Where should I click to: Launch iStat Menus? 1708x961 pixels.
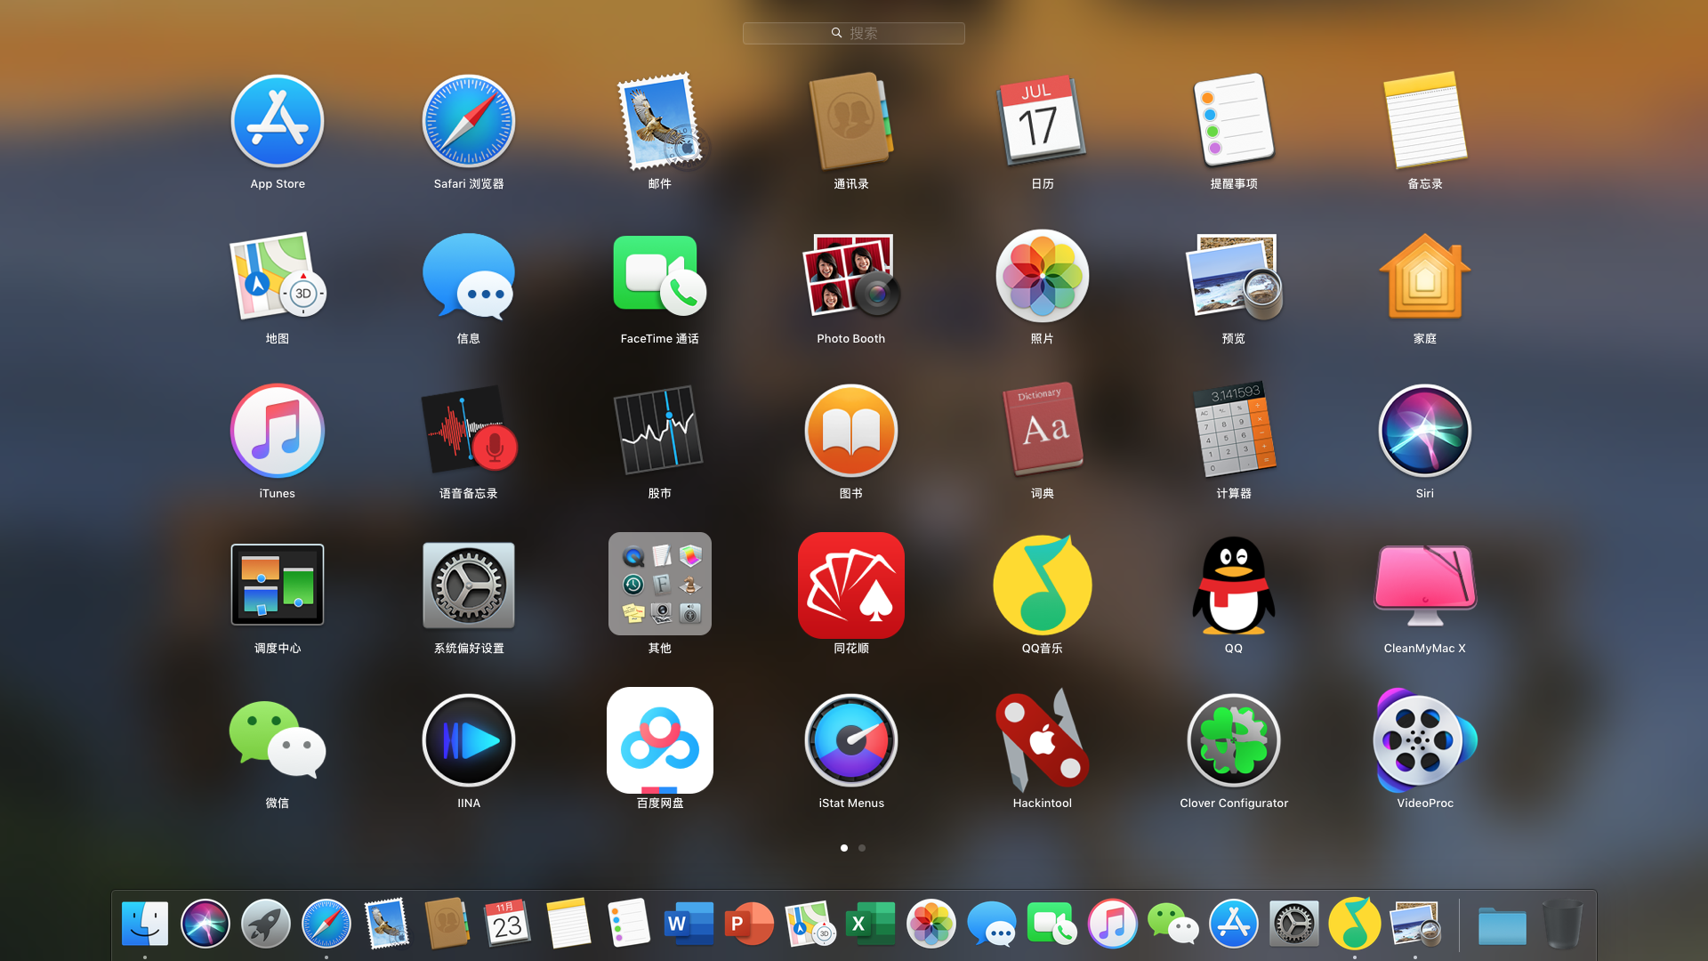point(850,740)
